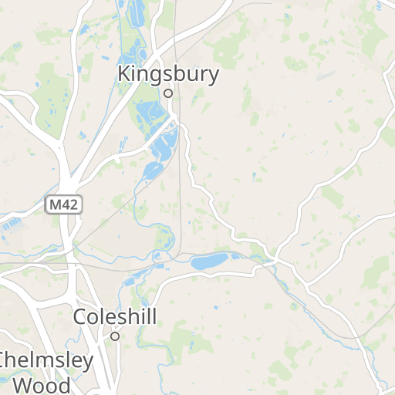The image size is (395, 395).
Task: Click the Chelmsley Wood place label
Action: point(43,373)
